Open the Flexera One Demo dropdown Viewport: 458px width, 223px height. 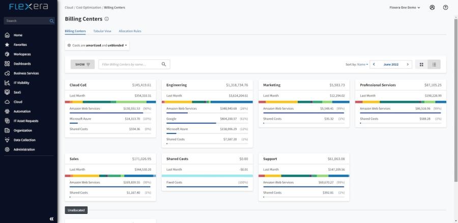coord(405,8)
